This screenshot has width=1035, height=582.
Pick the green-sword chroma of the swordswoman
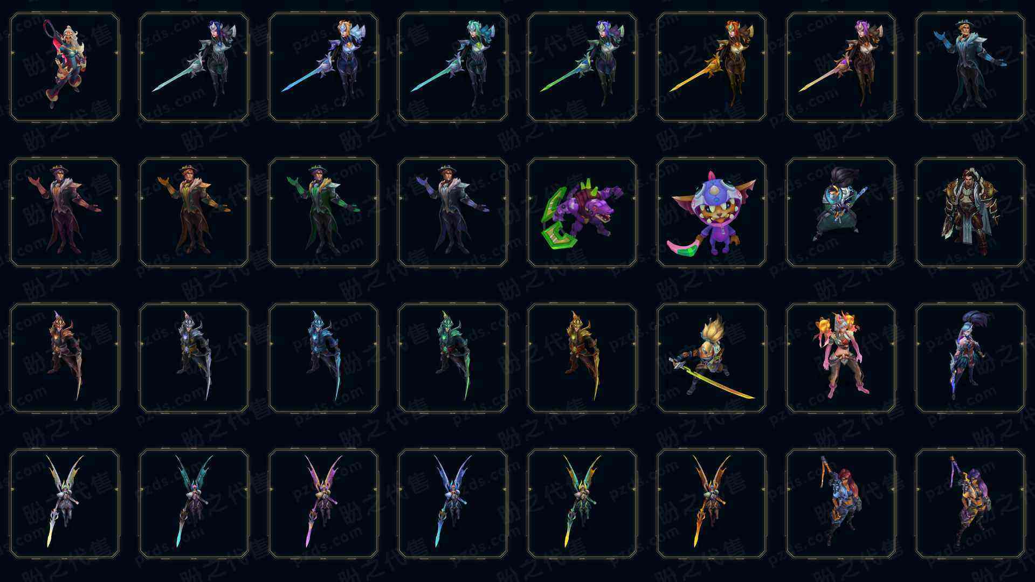coord(582,67)
